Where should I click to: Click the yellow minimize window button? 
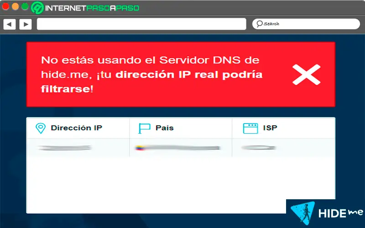coord(15,6)
